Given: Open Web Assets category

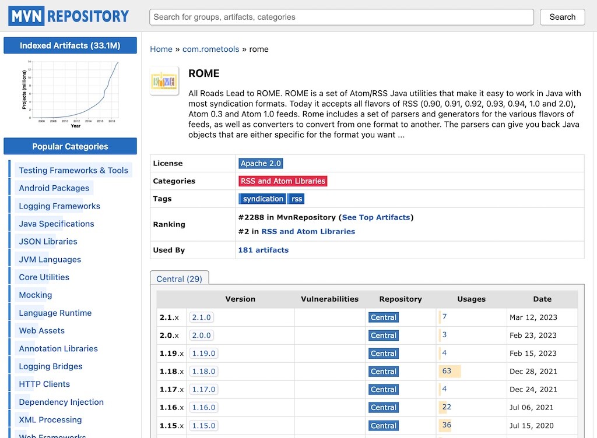Looking at the screenshot, I should pyautogui.click(x=42, y=330).
